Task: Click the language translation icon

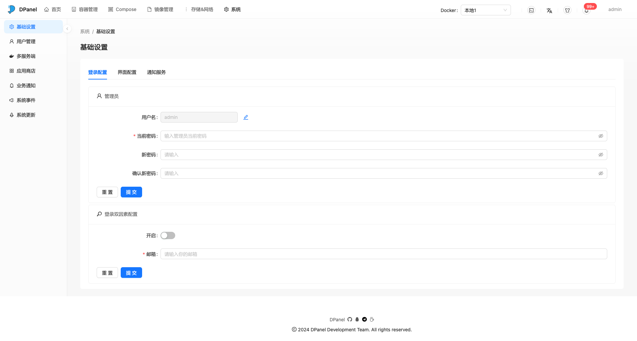Action: click(549, 10)
